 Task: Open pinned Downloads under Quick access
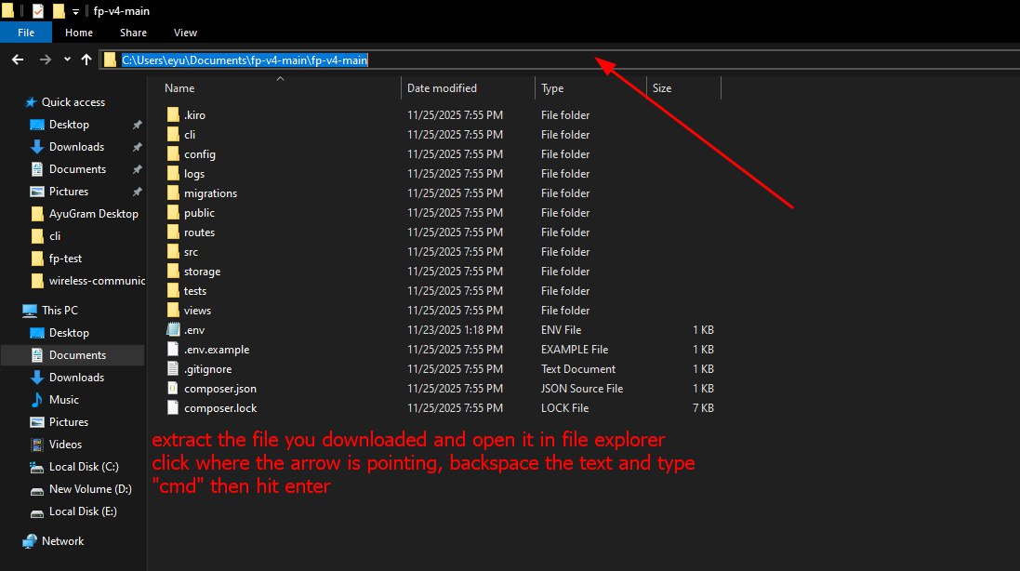(x=76, y=146)
